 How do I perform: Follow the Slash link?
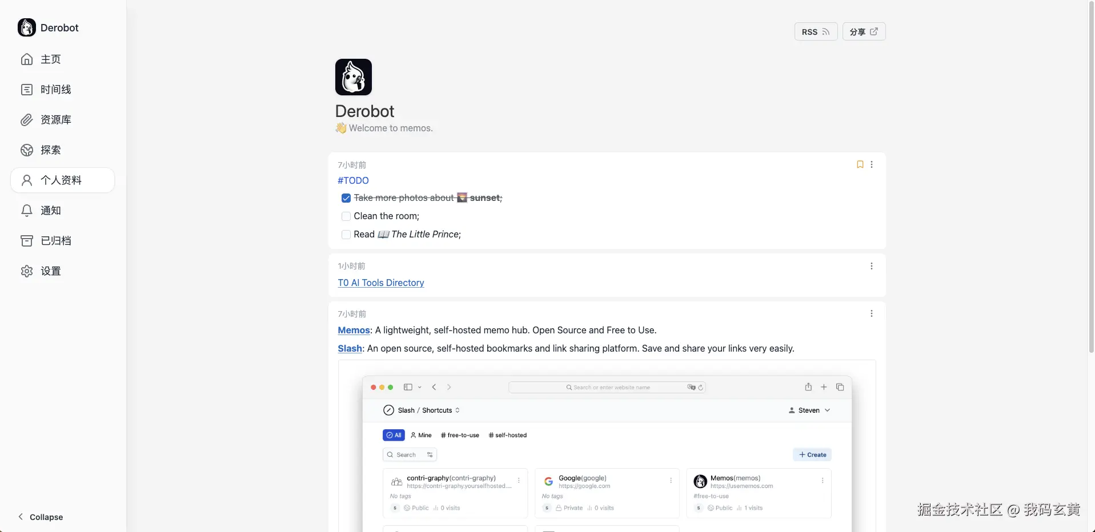tap(350, 348)
